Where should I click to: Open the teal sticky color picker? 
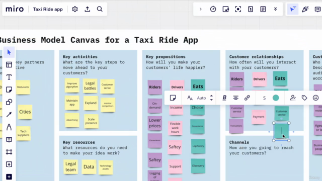276,98
